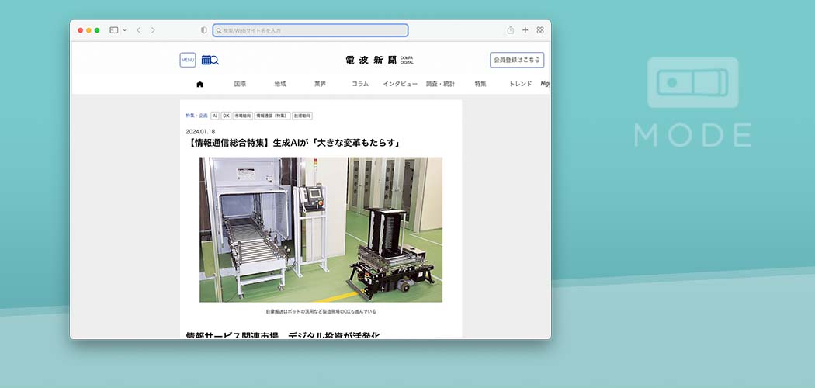The width and height of the screenshot is (815, 388).
Task: Open a new tab with plus icon
Action: pos(525,30)
